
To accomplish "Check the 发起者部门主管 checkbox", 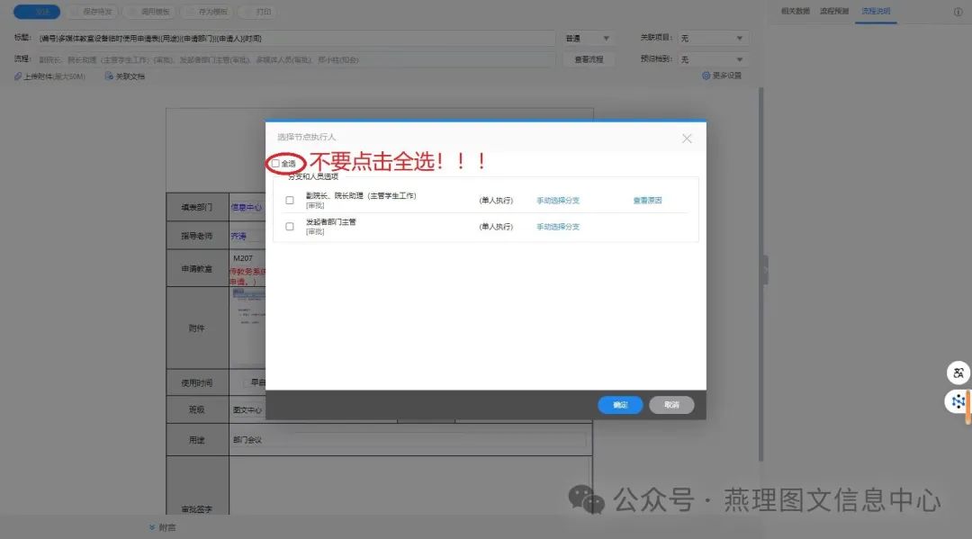I will (290, 227).
